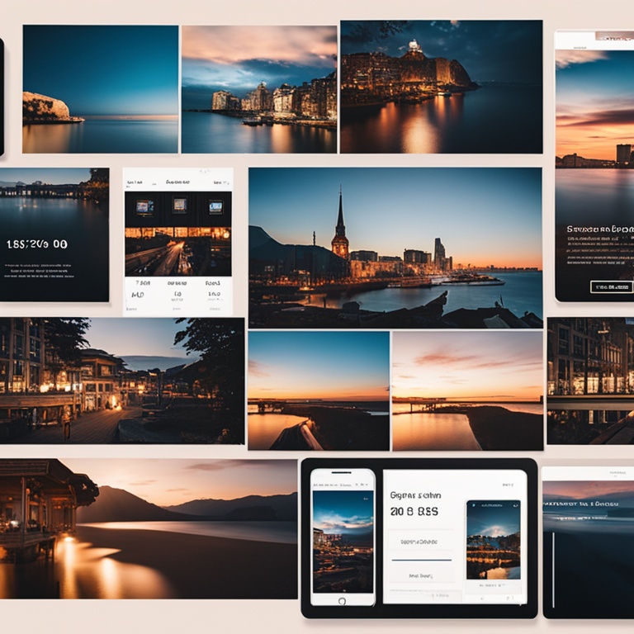Image resolution: width=634 pixels, height=634 pixels.
Task: Open the left sunset pier photo
Action: (x=318, y=390)
